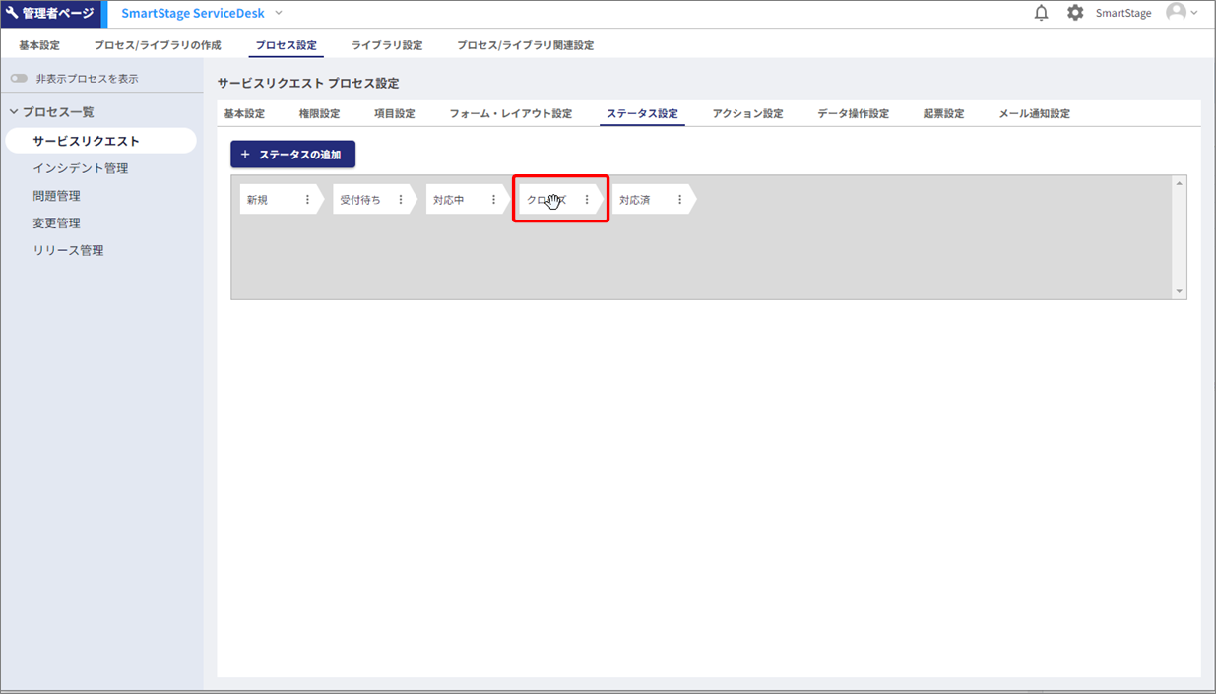Switch to アクション設定 tab
1216x694 pixels.
pyautogui.click(x=747, y=114)
